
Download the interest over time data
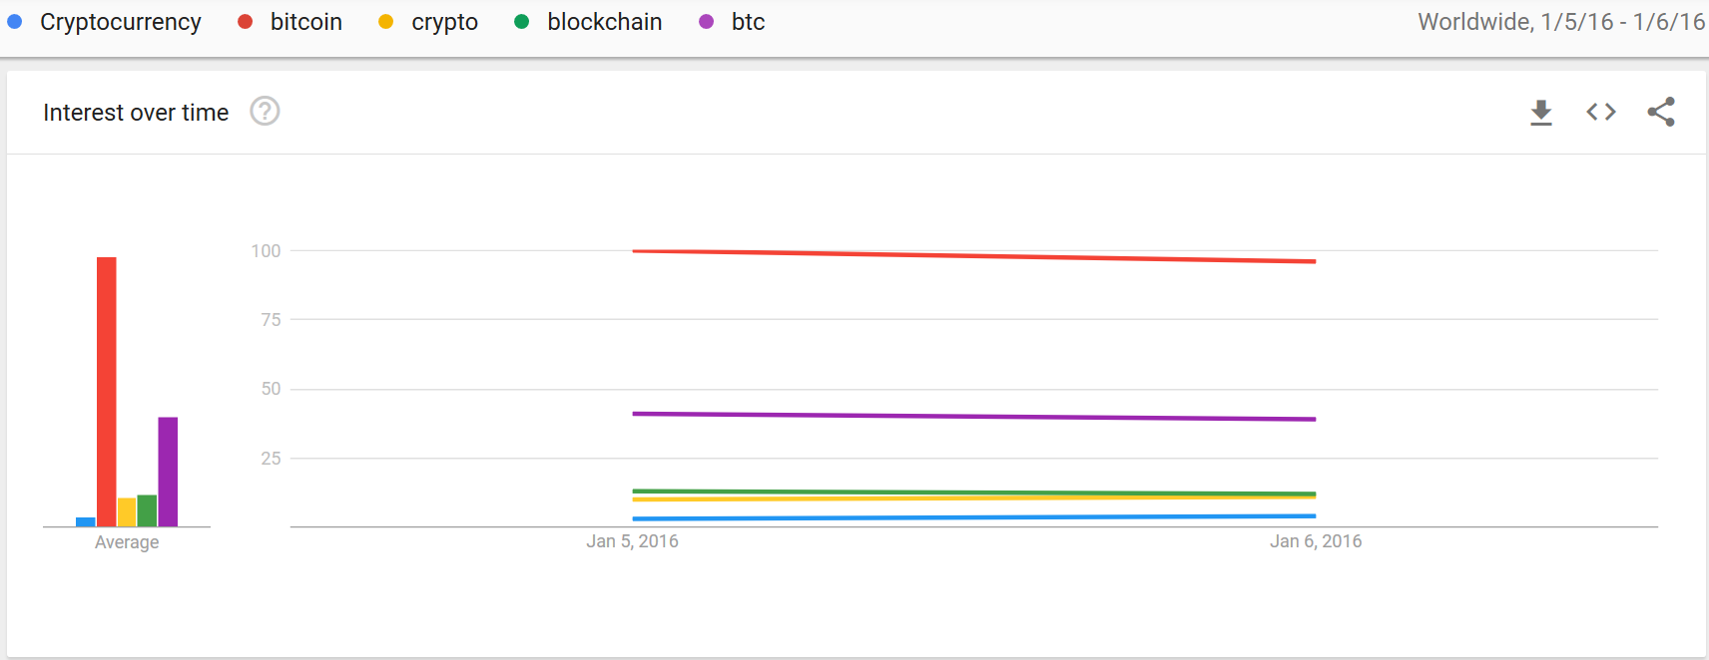point(1541,113)
